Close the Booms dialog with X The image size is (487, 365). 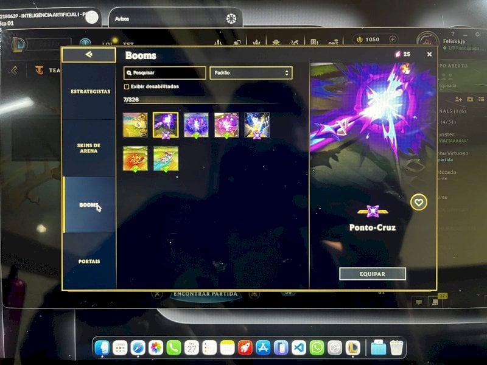429,54
